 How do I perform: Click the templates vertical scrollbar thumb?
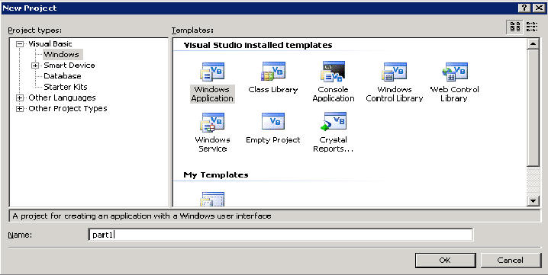(x=533, y=108)
